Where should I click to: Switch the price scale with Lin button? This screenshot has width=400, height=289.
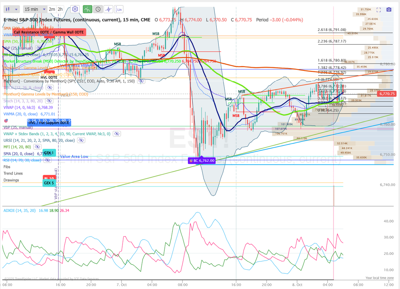(119, 9)
